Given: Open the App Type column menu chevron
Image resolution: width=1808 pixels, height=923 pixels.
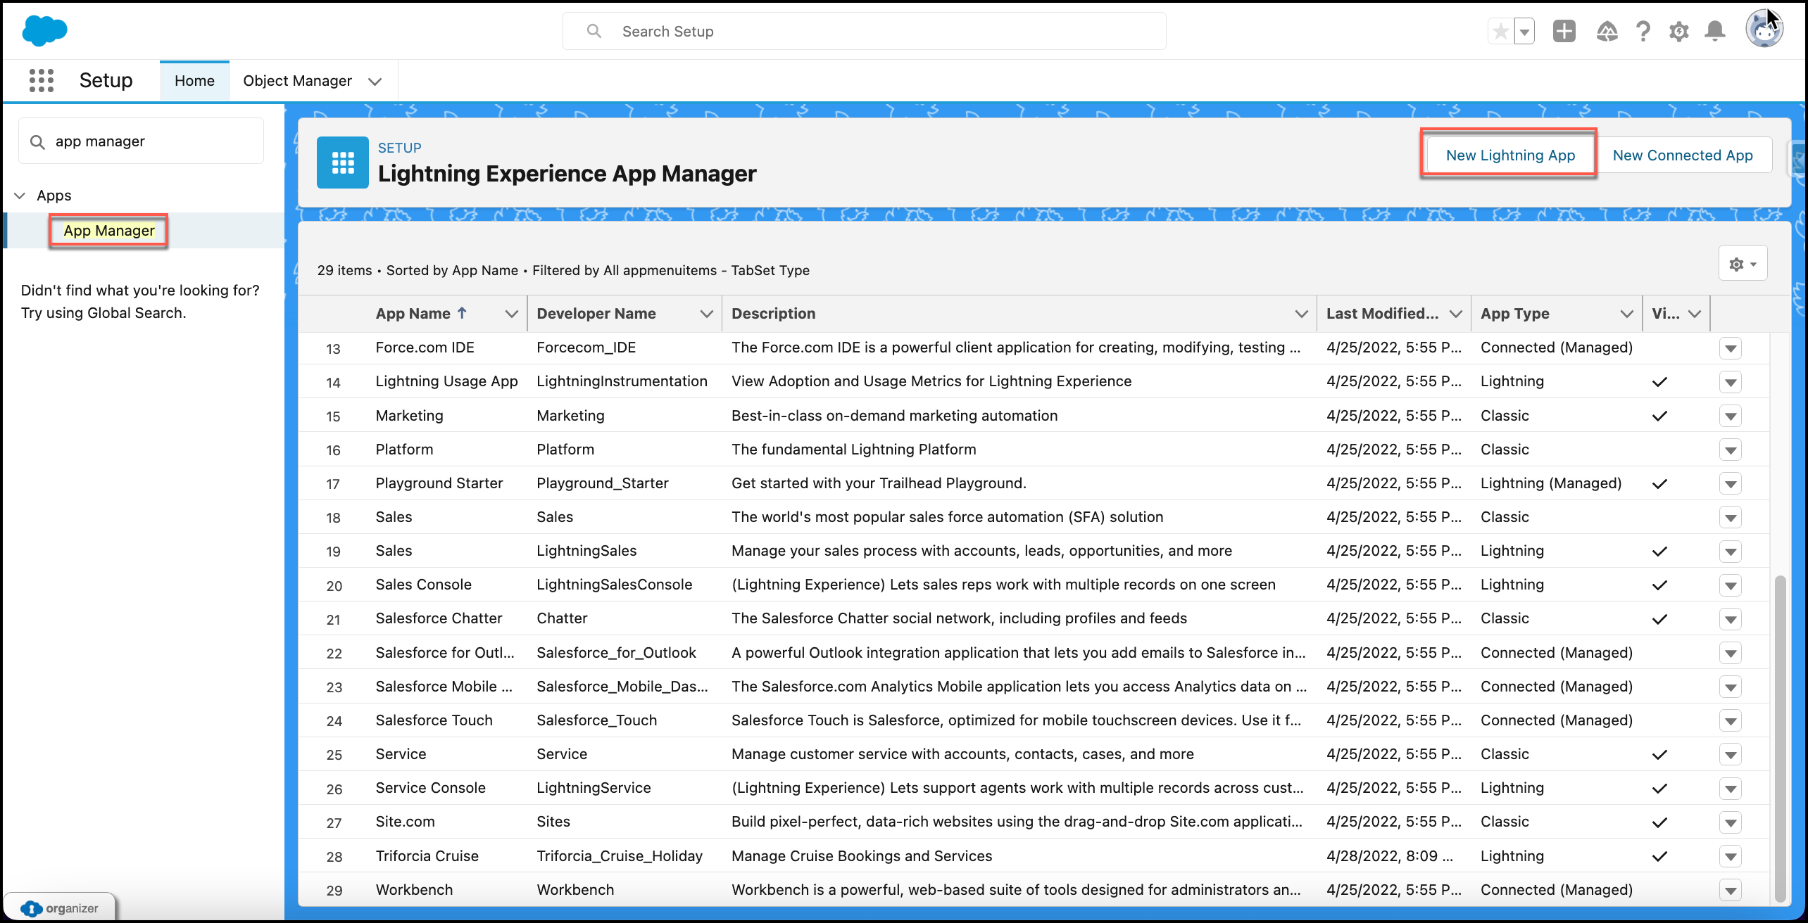Looking at the screenshot, I should pos(1626,314).
